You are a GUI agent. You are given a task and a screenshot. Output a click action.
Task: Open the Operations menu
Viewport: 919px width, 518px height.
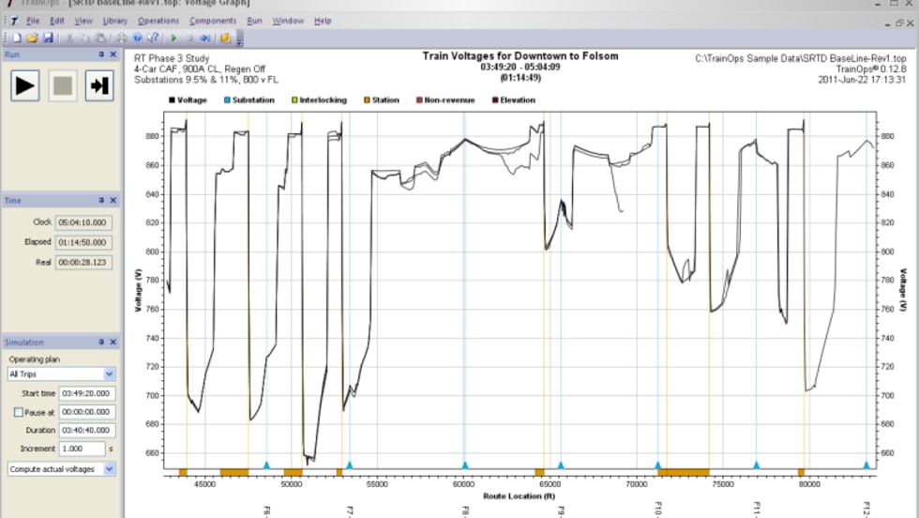(x=158, y=21)
